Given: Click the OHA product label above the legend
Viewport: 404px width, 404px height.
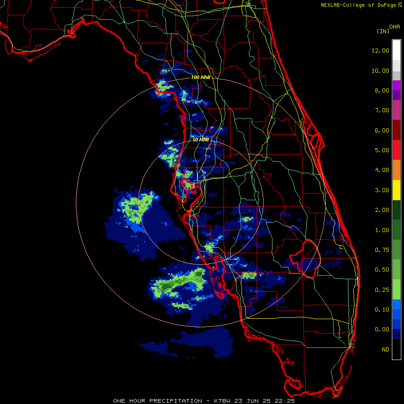Looking at the screenshot, I should pyautogui.click(x=395, y=27).
